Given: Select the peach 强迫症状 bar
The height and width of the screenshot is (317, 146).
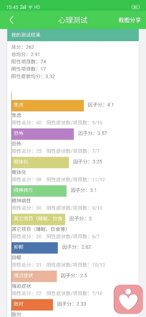Looking at the screenshot, I should pos(34,276).
